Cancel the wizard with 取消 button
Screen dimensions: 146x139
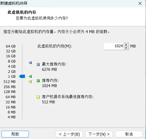point(129,134)
